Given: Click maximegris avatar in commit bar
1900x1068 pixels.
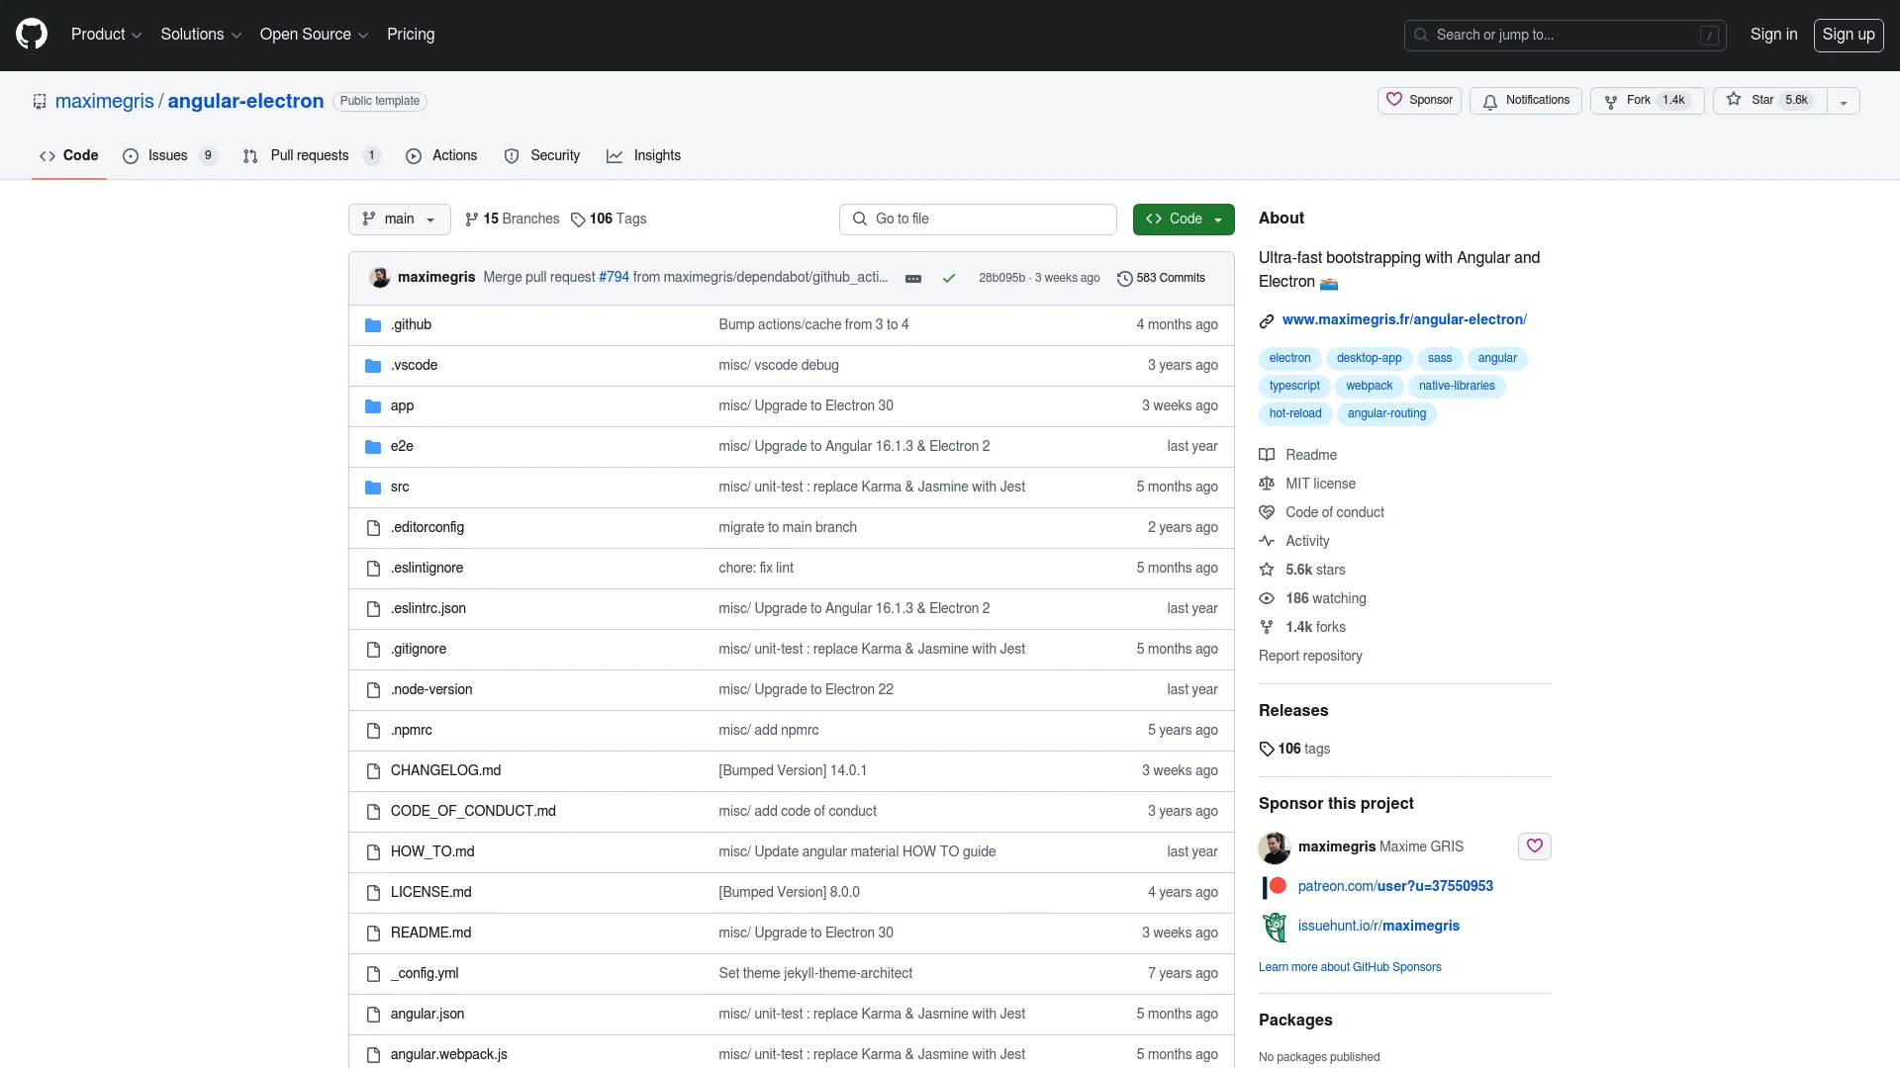Looking at the screenshot, I should click(379, 278).
